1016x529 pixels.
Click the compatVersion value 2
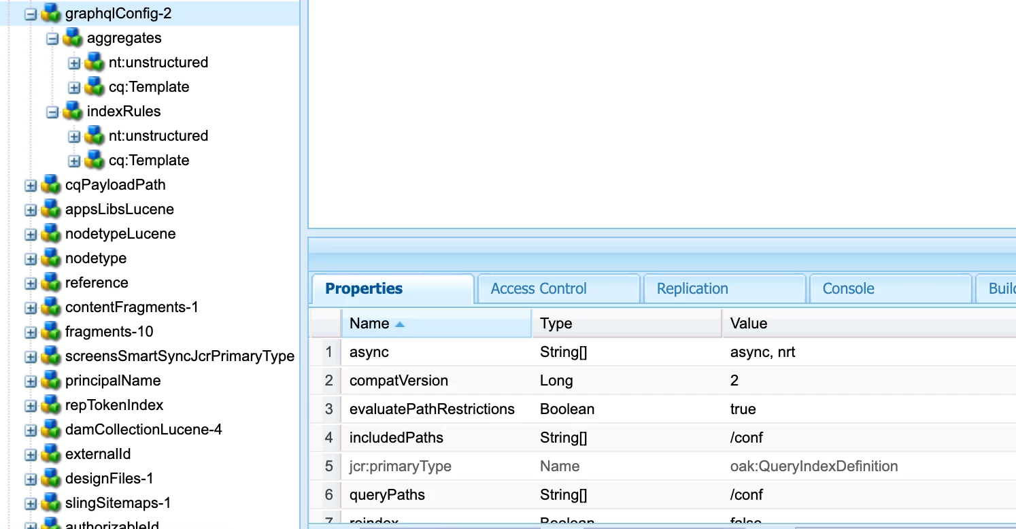pos(734,381)
